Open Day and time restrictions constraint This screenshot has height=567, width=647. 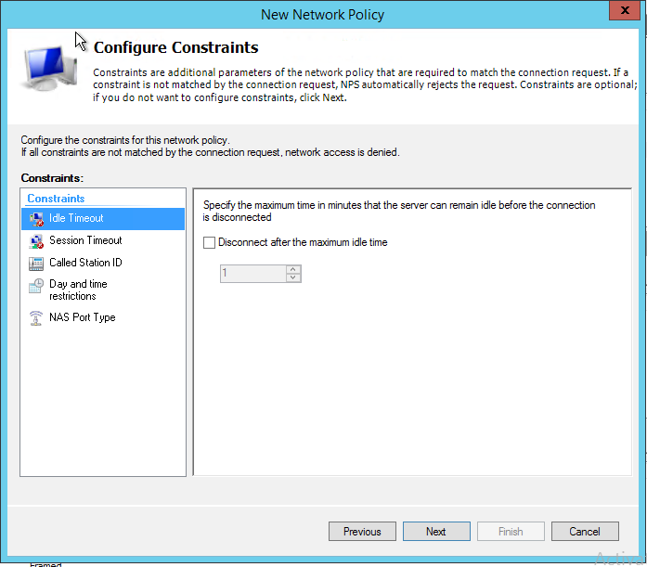(78, 290)
